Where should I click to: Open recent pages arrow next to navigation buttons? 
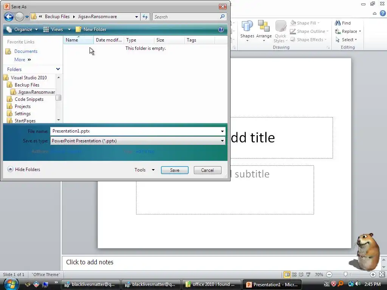click(x=27, y=17)
